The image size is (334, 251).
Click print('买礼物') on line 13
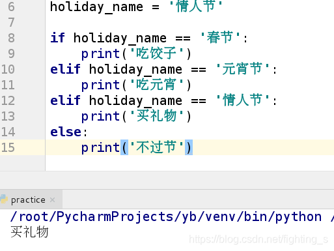click(136, 116)
